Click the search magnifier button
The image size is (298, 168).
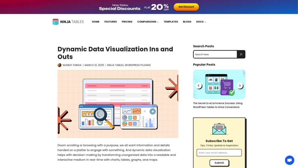241,54
